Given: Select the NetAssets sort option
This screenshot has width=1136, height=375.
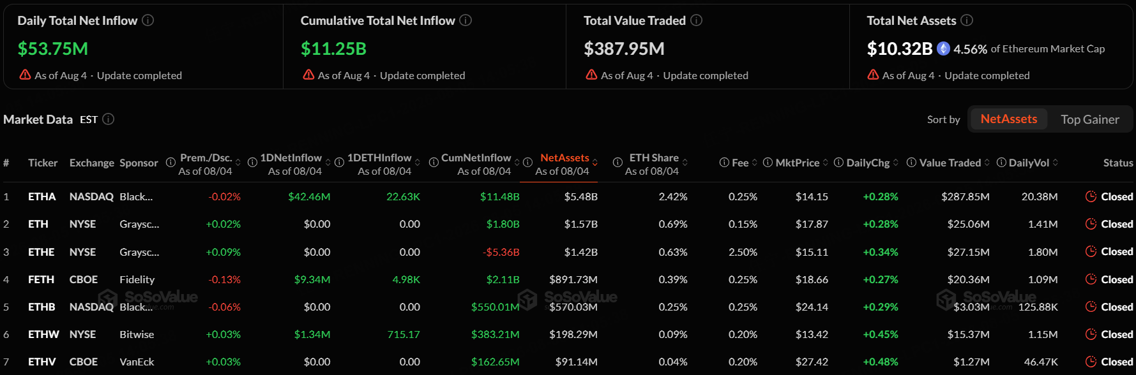Looking at the screenshot, I should point(1008,119).
